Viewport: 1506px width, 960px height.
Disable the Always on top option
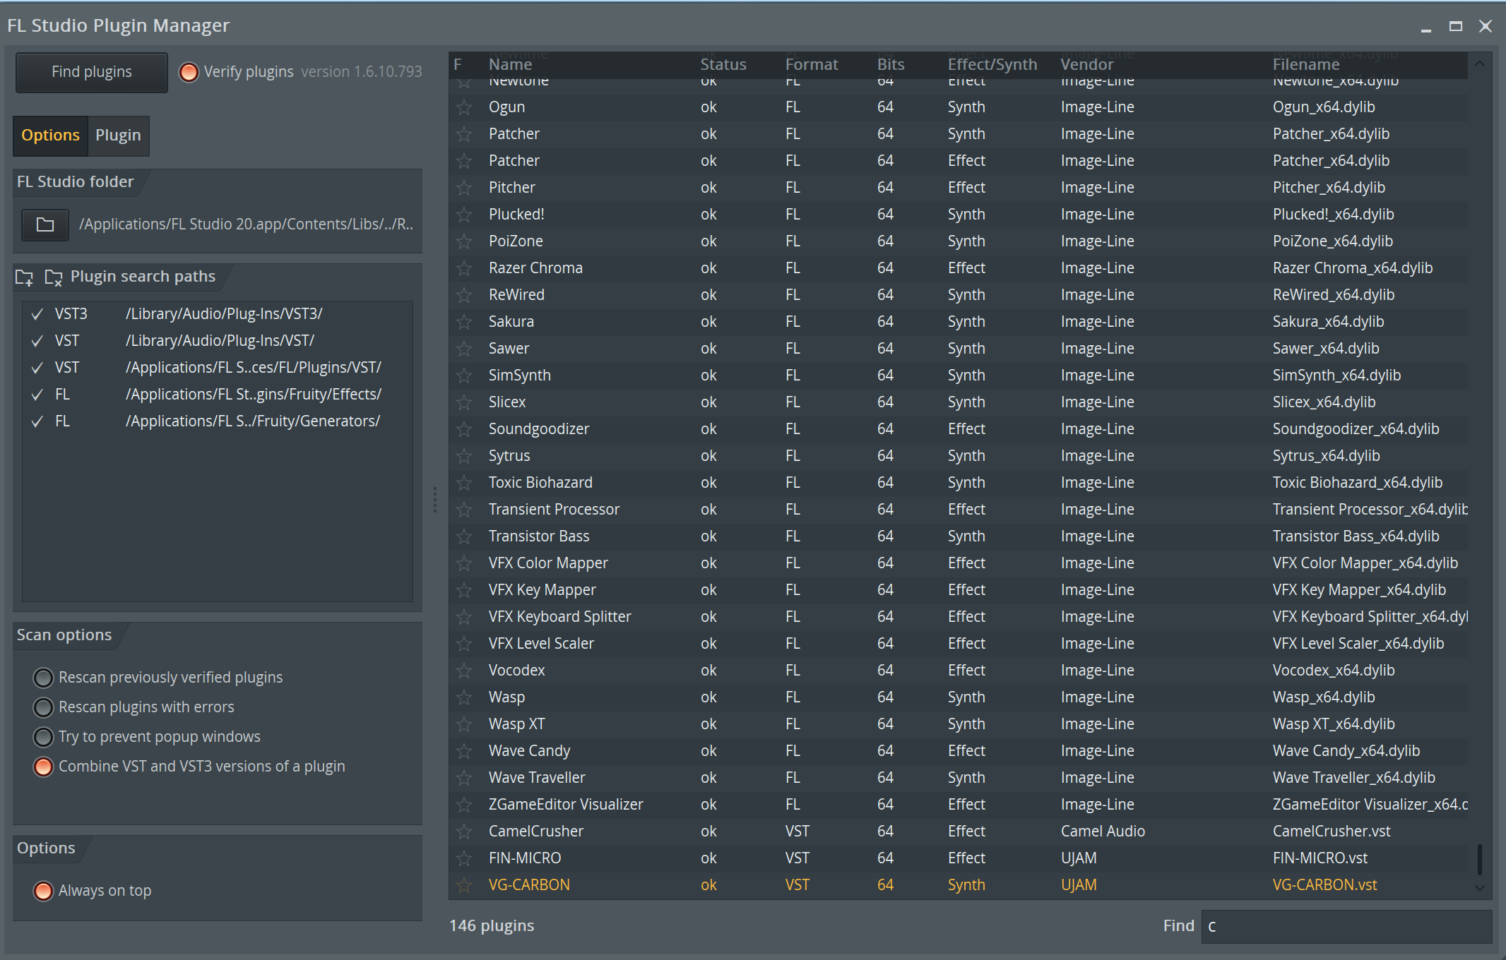44,891
